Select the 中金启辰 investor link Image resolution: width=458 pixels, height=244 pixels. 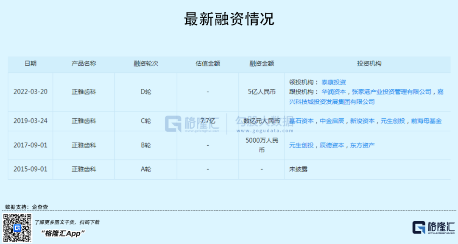(332, 121)
